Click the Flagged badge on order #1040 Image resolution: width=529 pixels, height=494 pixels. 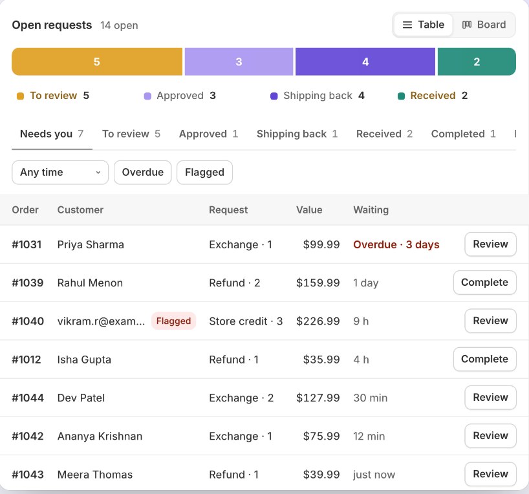173,321
